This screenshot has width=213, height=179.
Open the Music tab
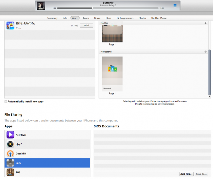(x=97, y=18)
